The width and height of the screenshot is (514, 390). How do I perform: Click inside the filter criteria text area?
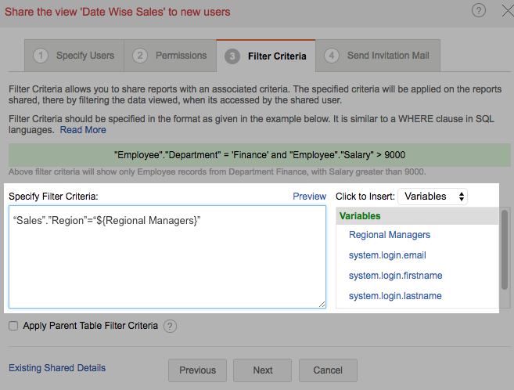pyautogui.click(x=167, y=266)
